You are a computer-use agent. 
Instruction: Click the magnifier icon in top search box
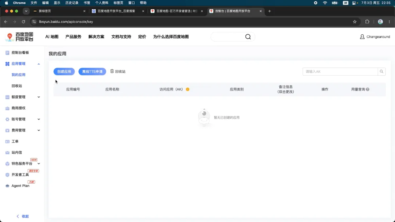(x=248, y=37)
